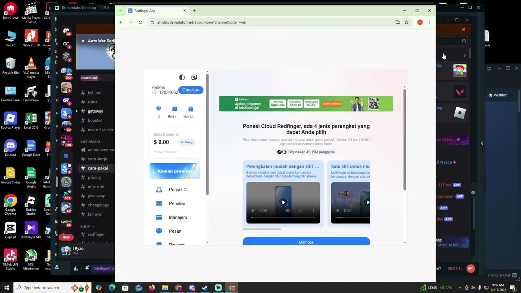The height and width of the screenshot is (293, 521).
Task: Open Discord direct messages icon
Action: [x=66, y=31]
